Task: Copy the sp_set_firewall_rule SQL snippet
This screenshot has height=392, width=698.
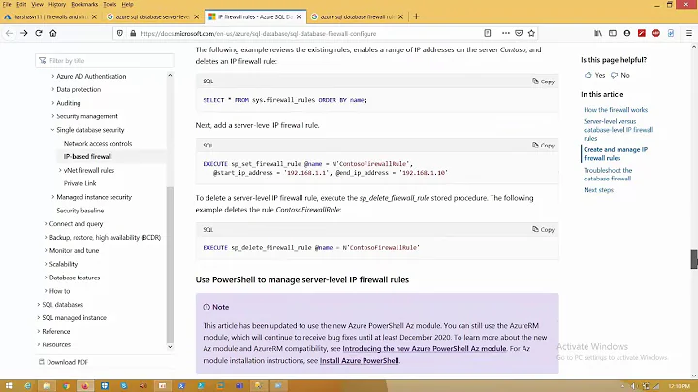Action: pos(544,146)
